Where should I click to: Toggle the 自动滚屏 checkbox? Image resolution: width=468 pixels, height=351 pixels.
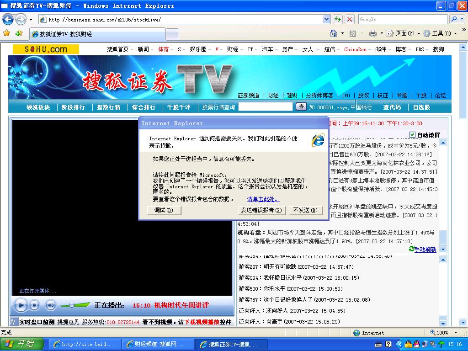(x=413, y=135)
